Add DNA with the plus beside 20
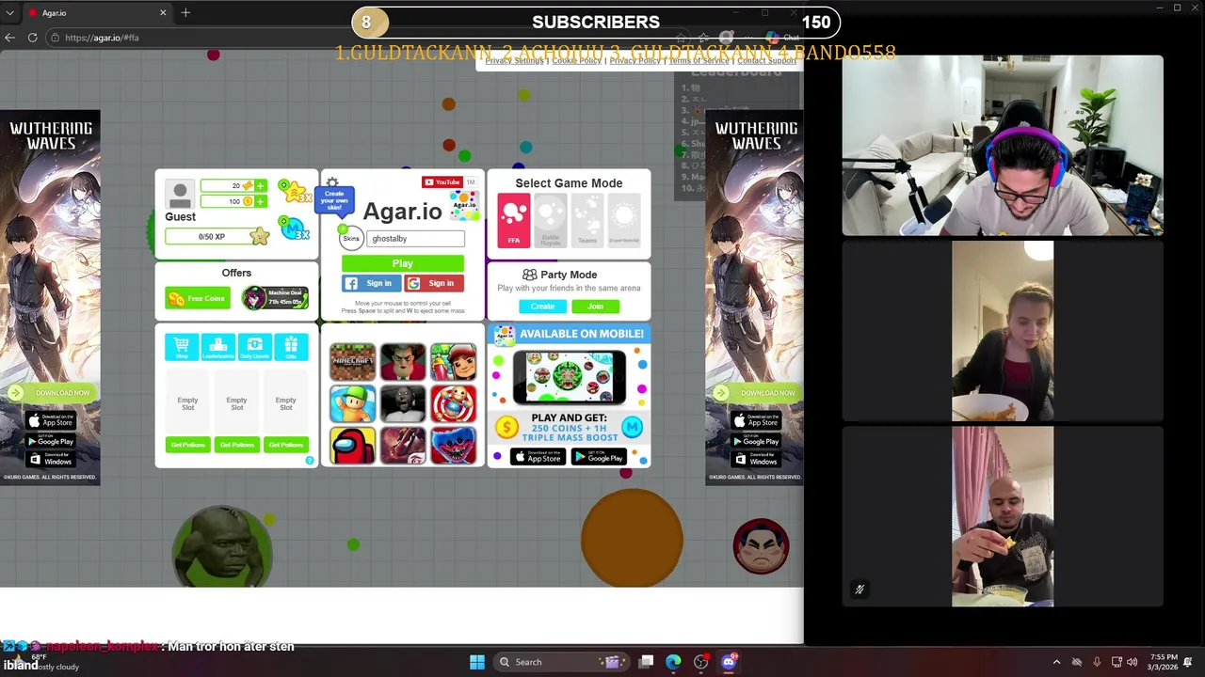The width and height of the screenshot is (1205, 677). pos(261,186)
